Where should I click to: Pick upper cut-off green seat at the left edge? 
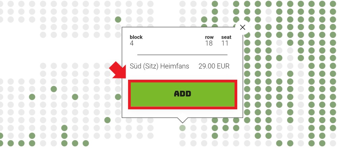pyautogui.click(x=1, y=136)
